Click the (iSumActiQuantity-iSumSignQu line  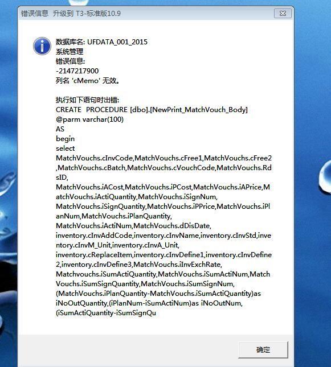coord(106,313)
